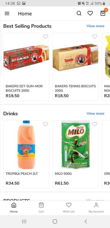Open the shopping bag cart icon
The width and height of the screenshot is (110, 228).
pyautogui.click(x=103, y=13)
